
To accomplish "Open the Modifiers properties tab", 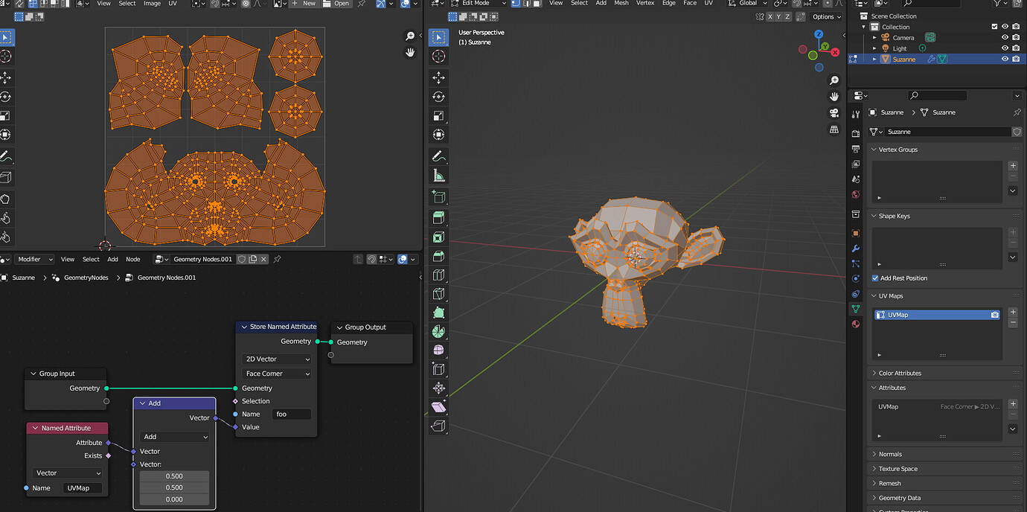I will [856, 248].
